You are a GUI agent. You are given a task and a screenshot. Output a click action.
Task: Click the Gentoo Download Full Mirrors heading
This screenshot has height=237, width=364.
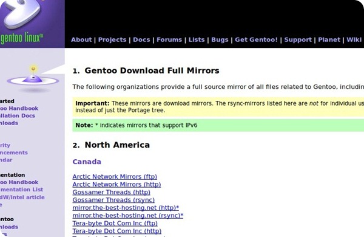coord(152,70)
